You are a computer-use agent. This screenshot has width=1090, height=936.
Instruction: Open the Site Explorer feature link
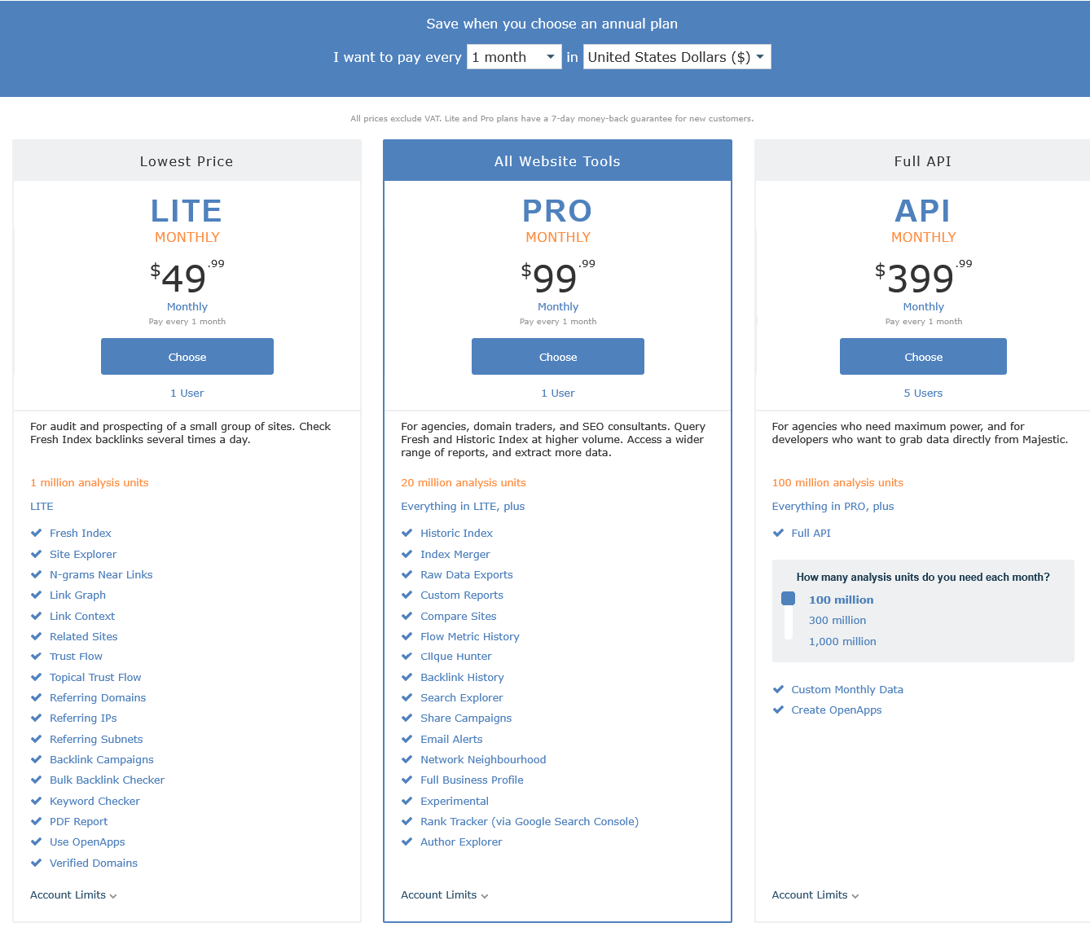pyautogui.click(x=83, y=554)
